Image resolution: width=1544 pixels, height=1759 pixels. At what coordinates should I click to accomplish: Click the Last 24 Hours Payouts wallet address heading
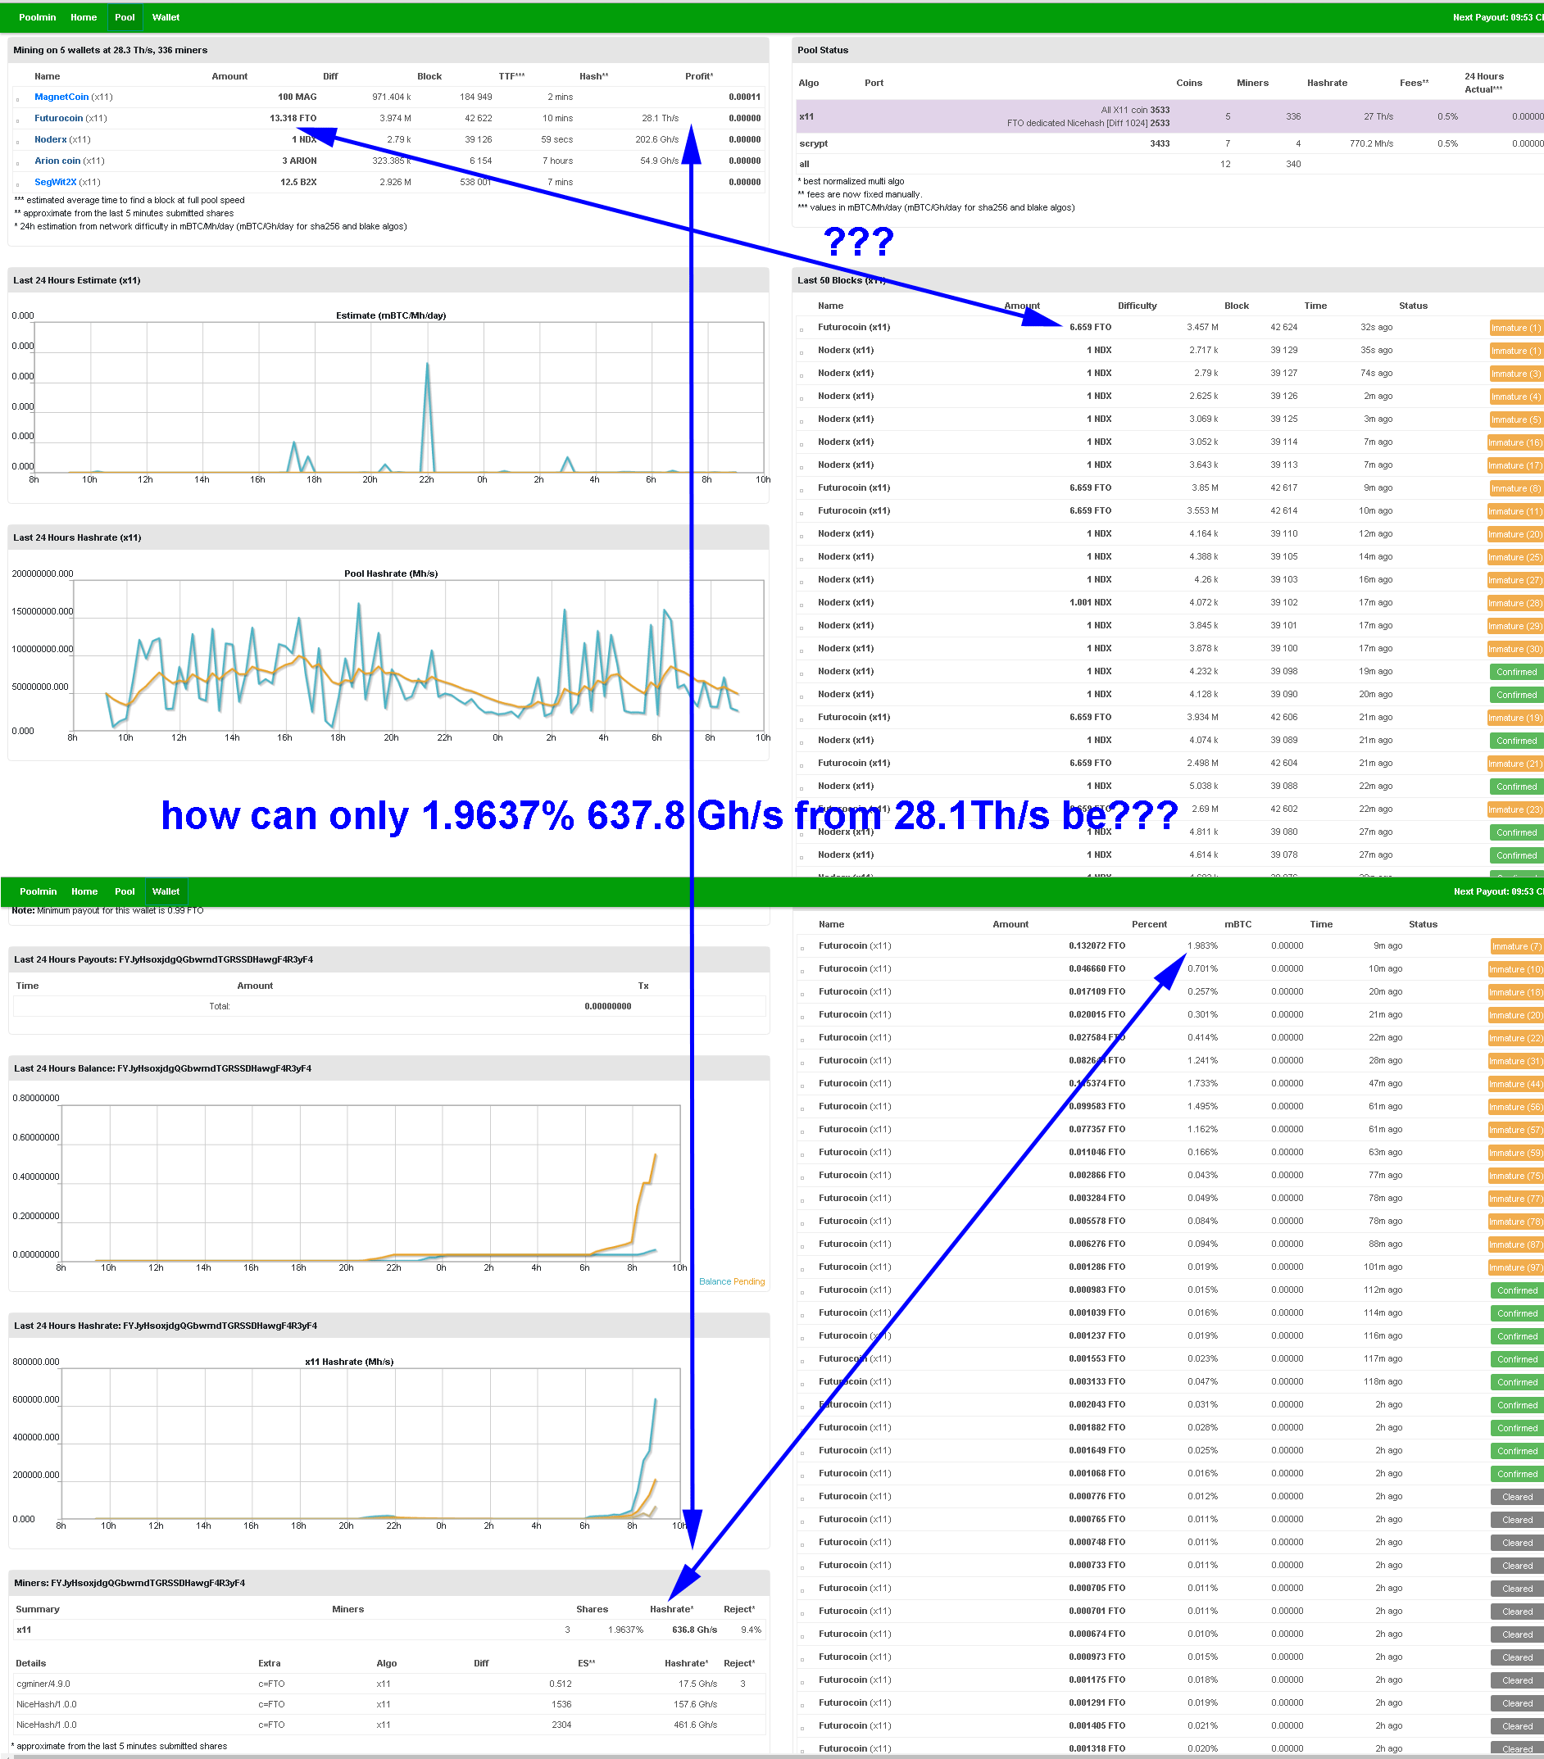[x=164, y=959]
